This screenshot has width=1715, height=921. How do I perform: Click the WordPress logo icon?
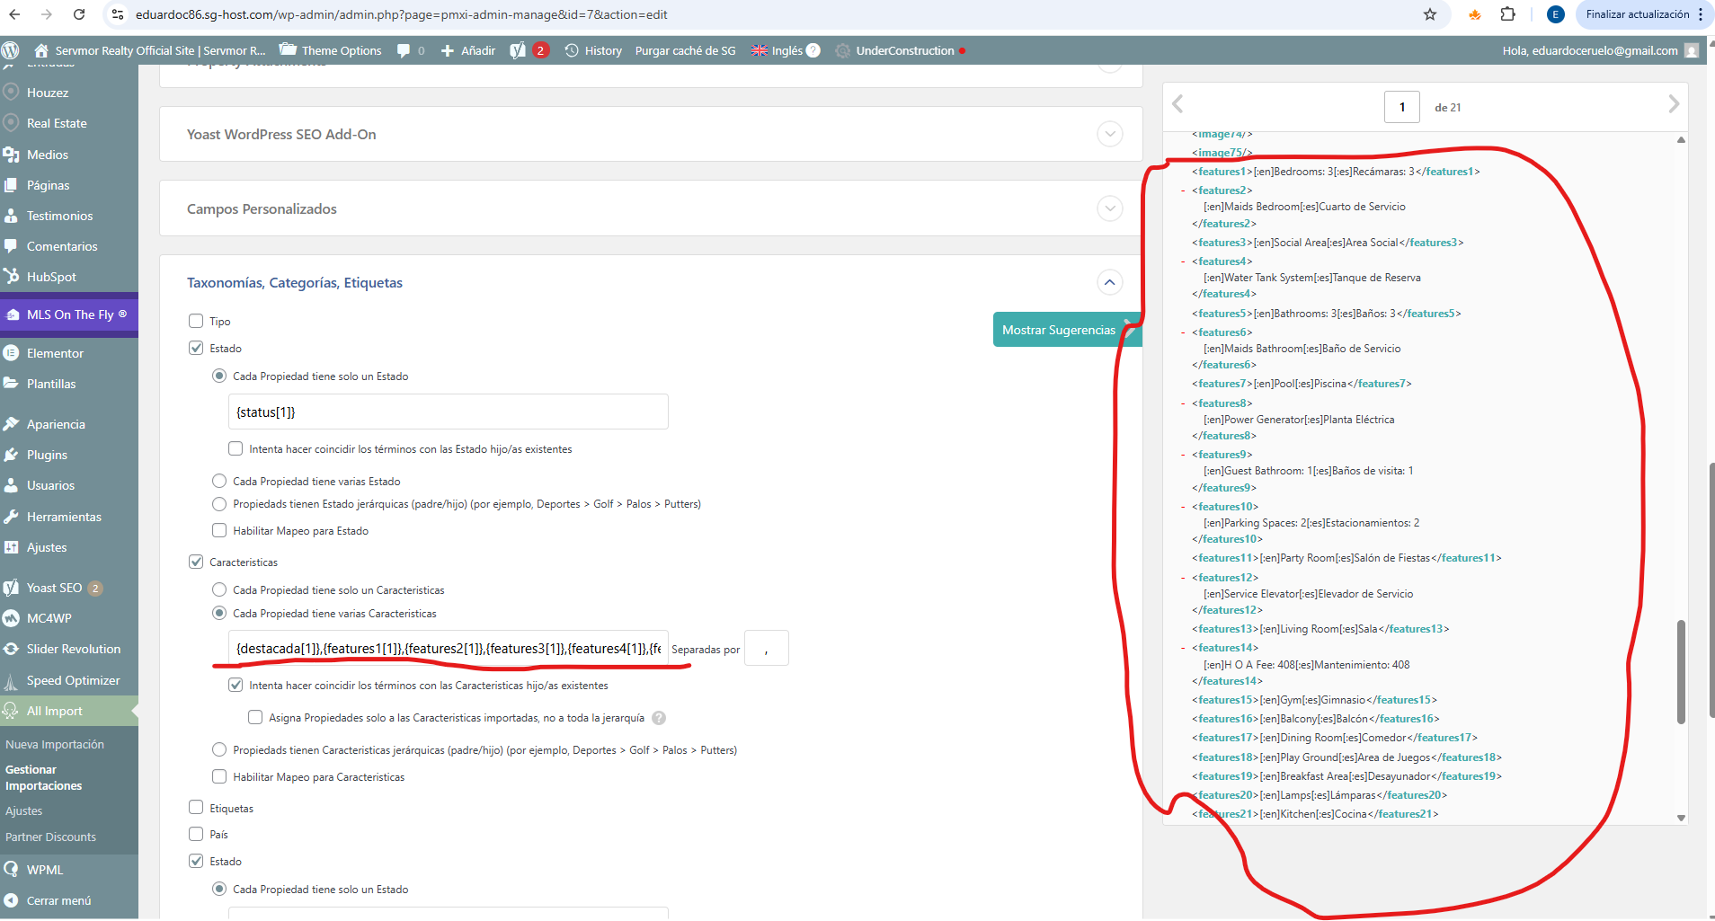(x=11, y=50)
